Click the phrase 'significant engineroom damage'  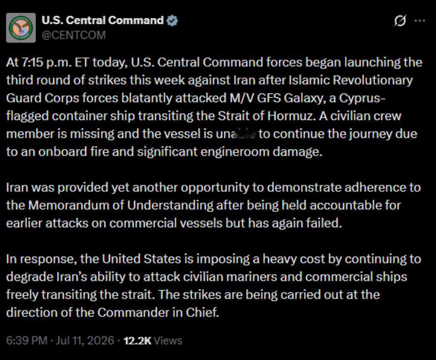(x=230, y=152)
